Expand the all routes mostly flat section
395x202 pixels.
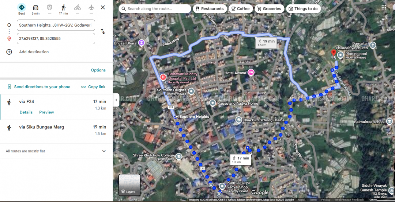pyautogui.click(x=104, y=151)
